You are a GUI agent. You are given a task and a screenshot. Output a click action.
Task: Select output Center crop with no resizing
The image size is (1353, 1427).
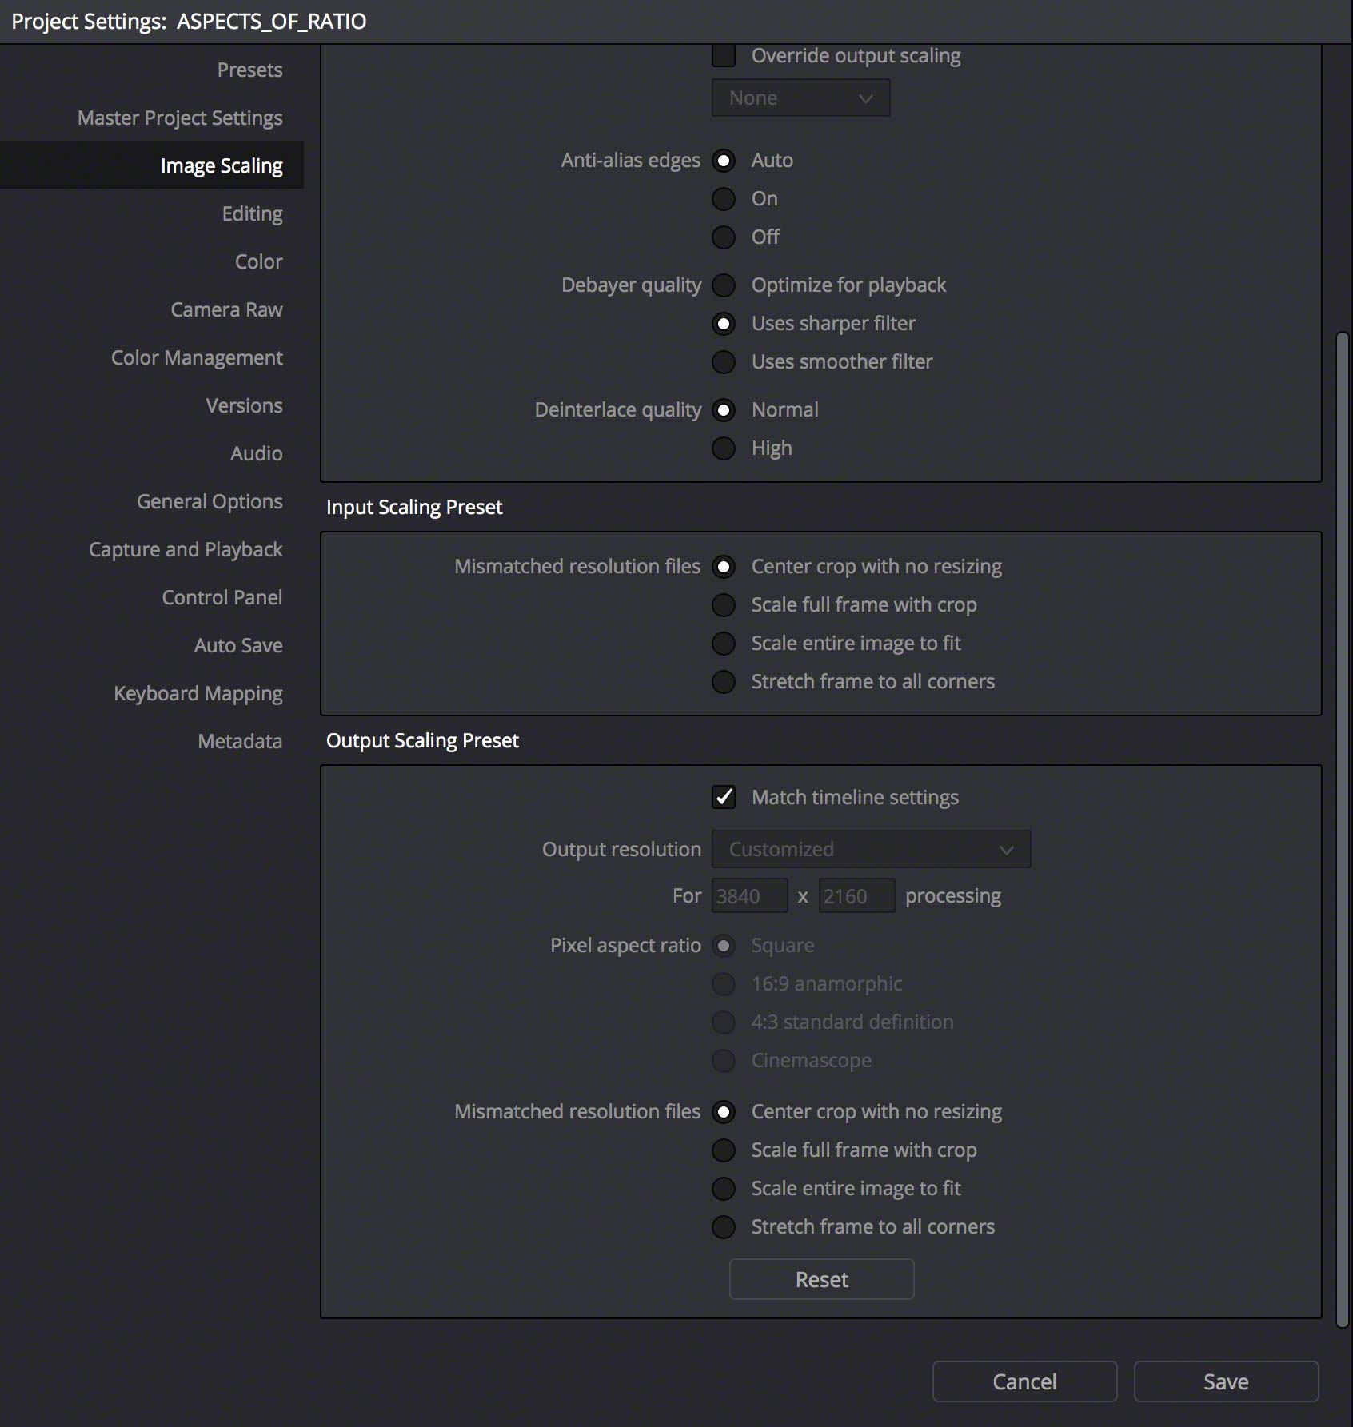(724, 1112)
